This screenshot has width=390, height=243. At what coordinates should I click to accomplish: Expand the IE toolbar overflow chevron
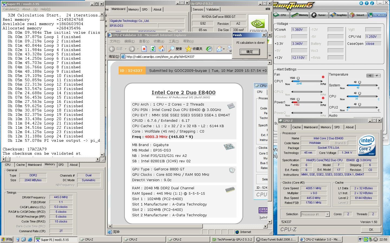(269, 56)
